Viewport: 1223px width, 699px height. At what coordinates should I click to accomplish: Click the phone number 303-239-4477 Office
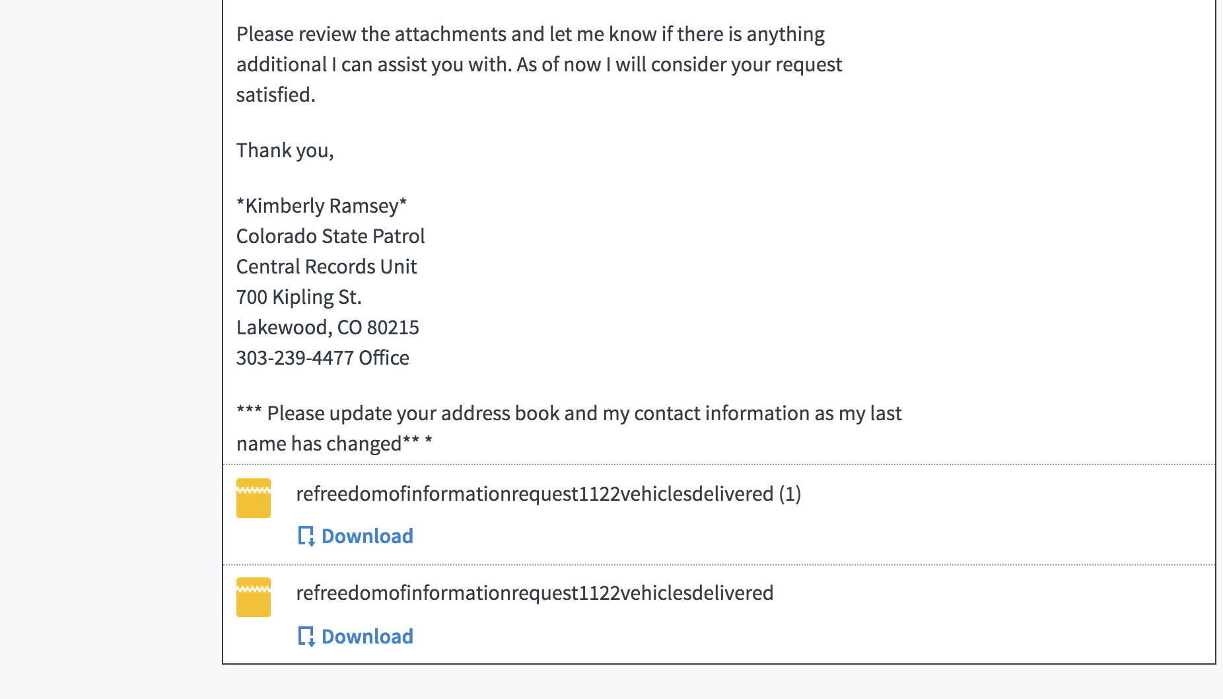coord(323,357)
